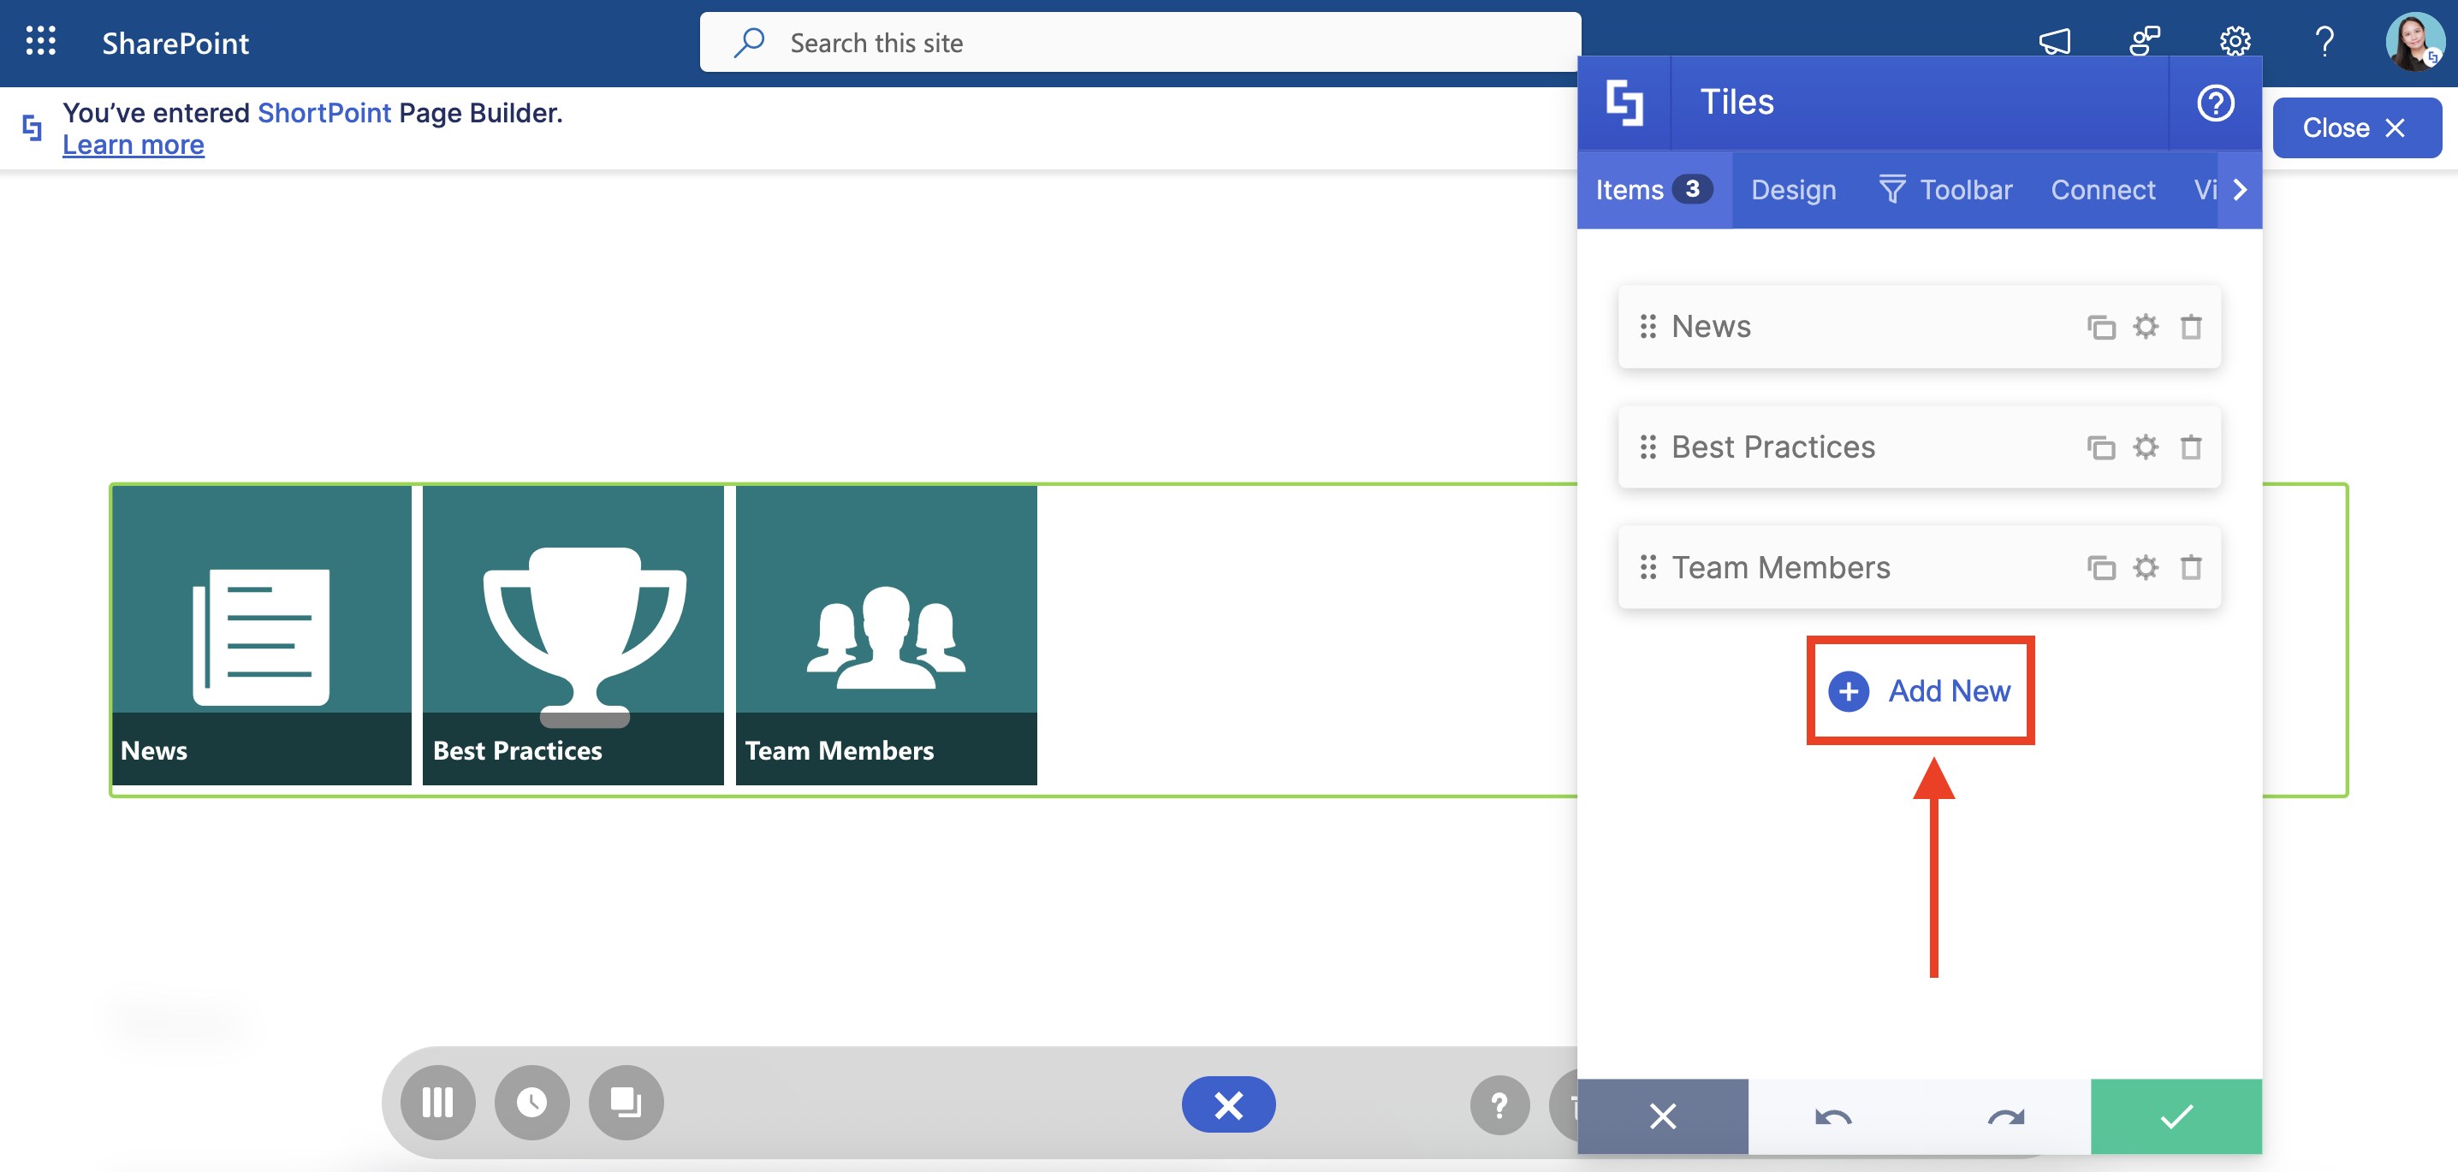Open settings gear for News item

[2145, 327]
